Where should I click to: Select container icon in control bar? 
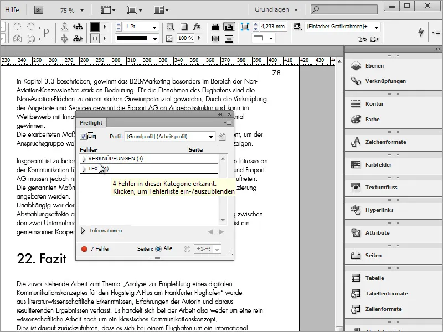pyautogui.click(x=64, y=27)
